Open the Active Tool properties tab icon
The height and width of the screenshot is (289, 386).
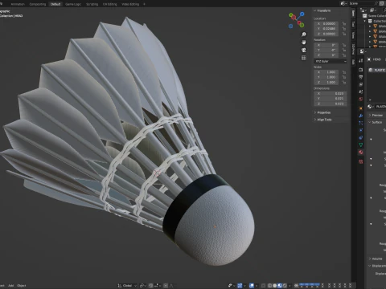(361, 60)
